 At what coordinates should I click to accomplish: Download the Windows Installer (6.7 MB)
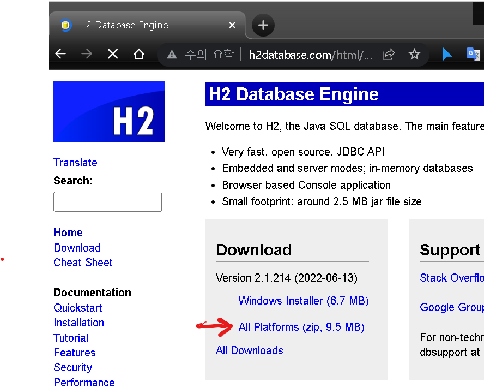pyautogui.click(x=304, y=301)
